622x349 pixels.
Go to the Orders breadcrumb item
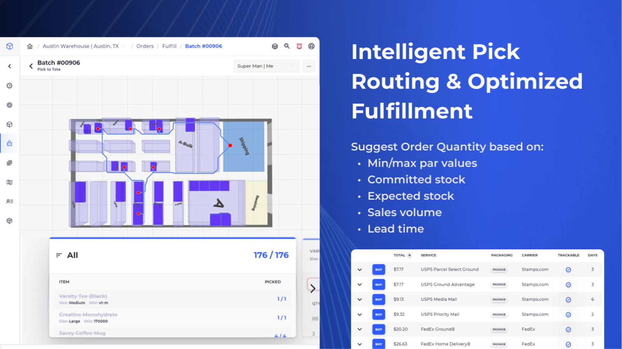tap(145, 46)
